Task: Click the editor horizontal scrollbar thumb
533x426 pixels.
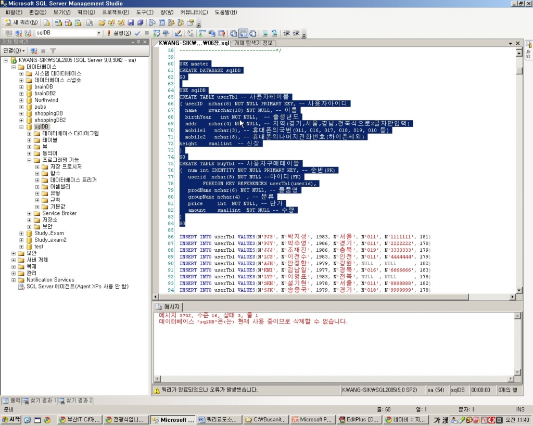Action: click(313, 297)
